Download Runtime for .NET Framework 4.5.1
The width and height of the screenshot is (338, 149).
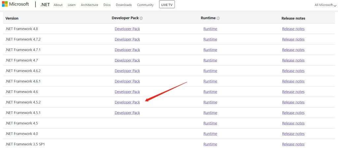[x=210, y=113]
